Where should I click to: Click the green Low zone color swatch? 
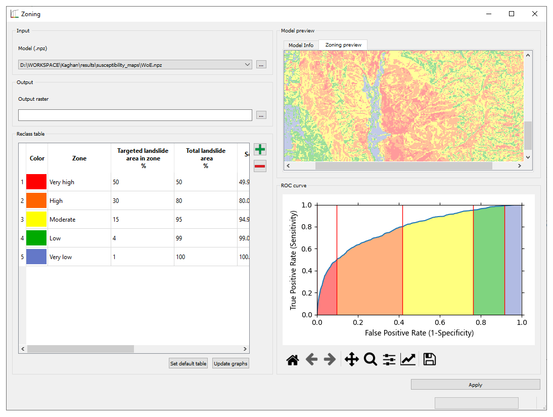pyautogui.click(x=36, y=238)
